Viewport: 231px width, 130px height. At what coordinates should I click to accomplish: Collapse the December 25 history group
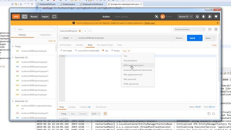tap(13, 57)
